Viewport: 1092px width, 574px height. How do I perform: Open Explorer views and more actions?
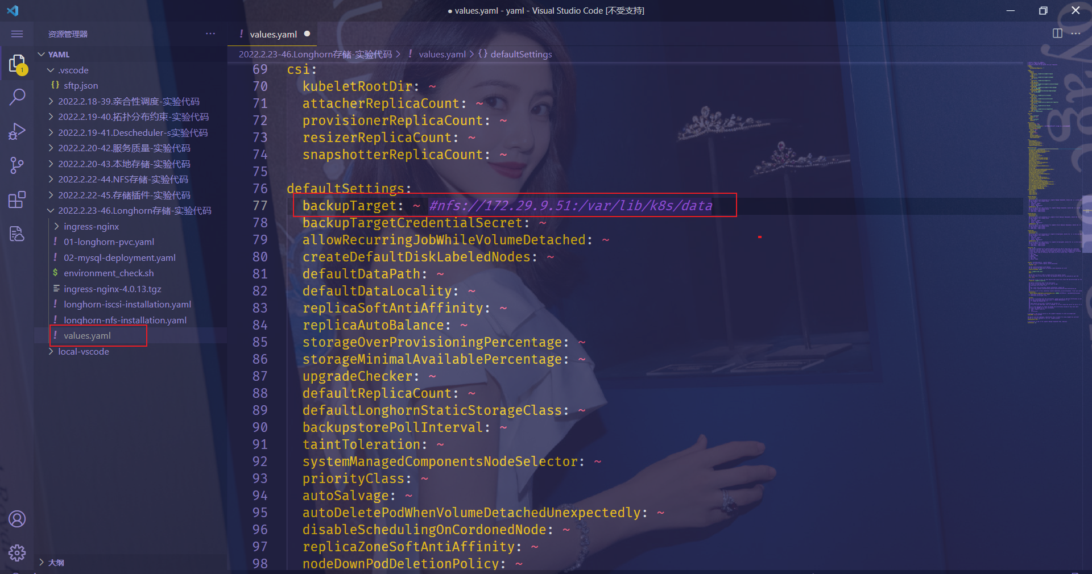(210, 34)
